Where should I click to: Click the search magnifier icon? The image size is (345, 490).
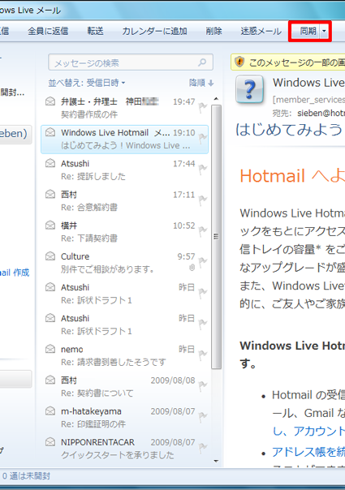tap(202, 62)
